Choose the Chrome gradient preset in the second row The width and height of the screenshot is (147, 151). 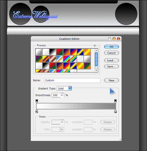coord(60,59)
